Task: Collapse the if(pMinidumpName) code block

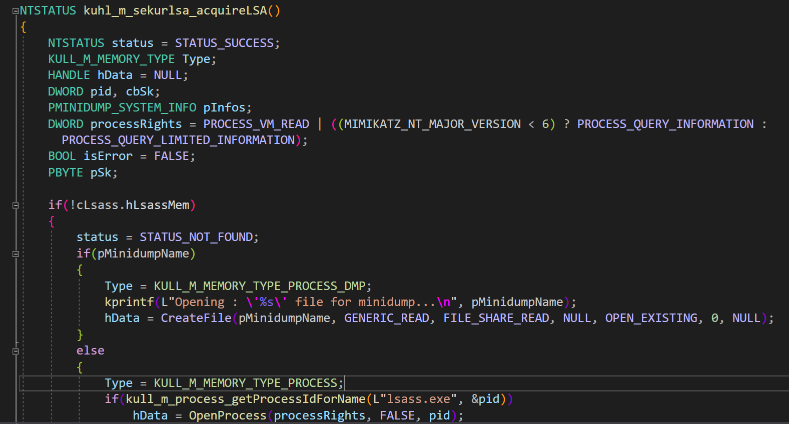Action: click(16, 254)
